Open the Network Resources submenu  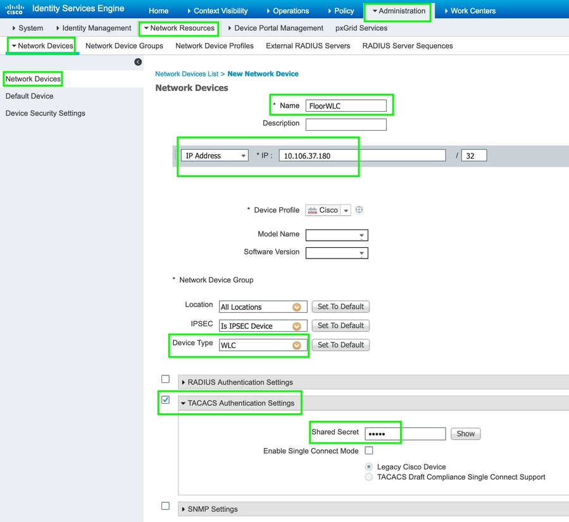tap(179, 28)
